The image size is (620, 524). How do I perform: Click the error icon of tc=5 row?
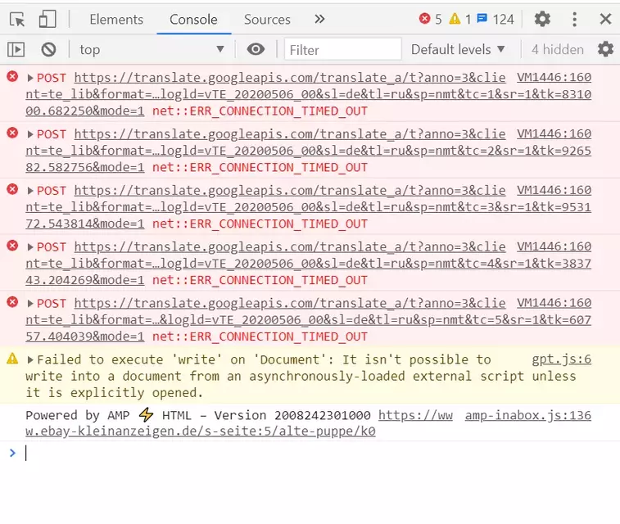pyautogui.click(x=12, y=302)
